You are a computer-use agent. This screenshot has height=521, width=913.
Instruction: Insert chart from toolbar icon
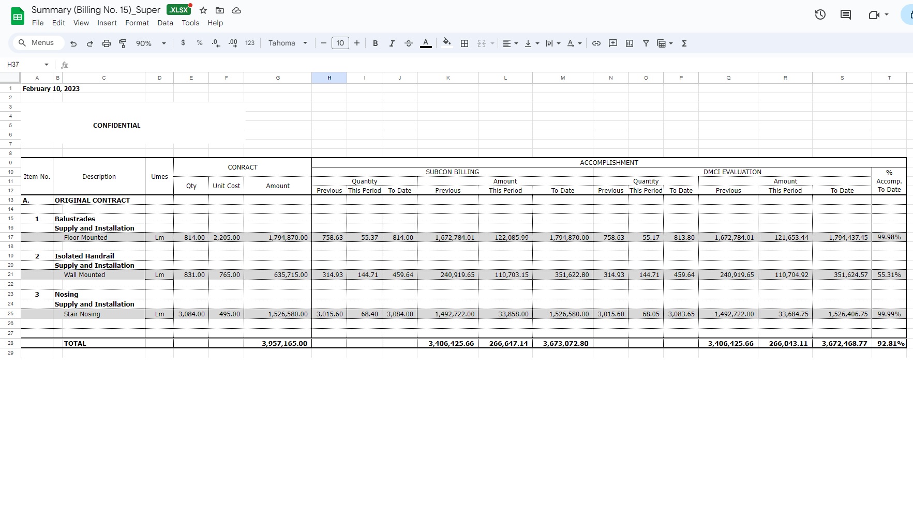630,43
